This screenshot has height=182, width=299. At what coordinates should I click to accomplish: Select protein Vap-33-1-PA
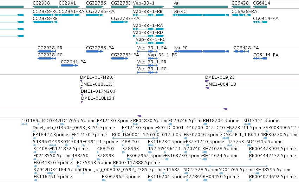(x=152, y=48)
